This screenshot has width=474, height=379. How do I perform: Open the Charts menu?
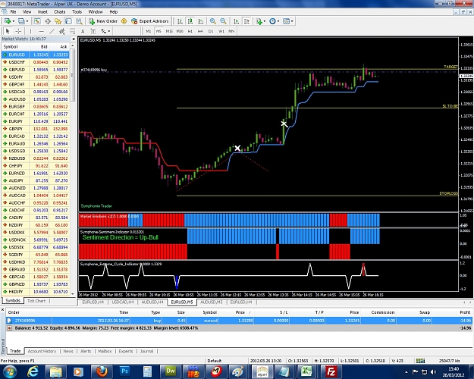60,12
